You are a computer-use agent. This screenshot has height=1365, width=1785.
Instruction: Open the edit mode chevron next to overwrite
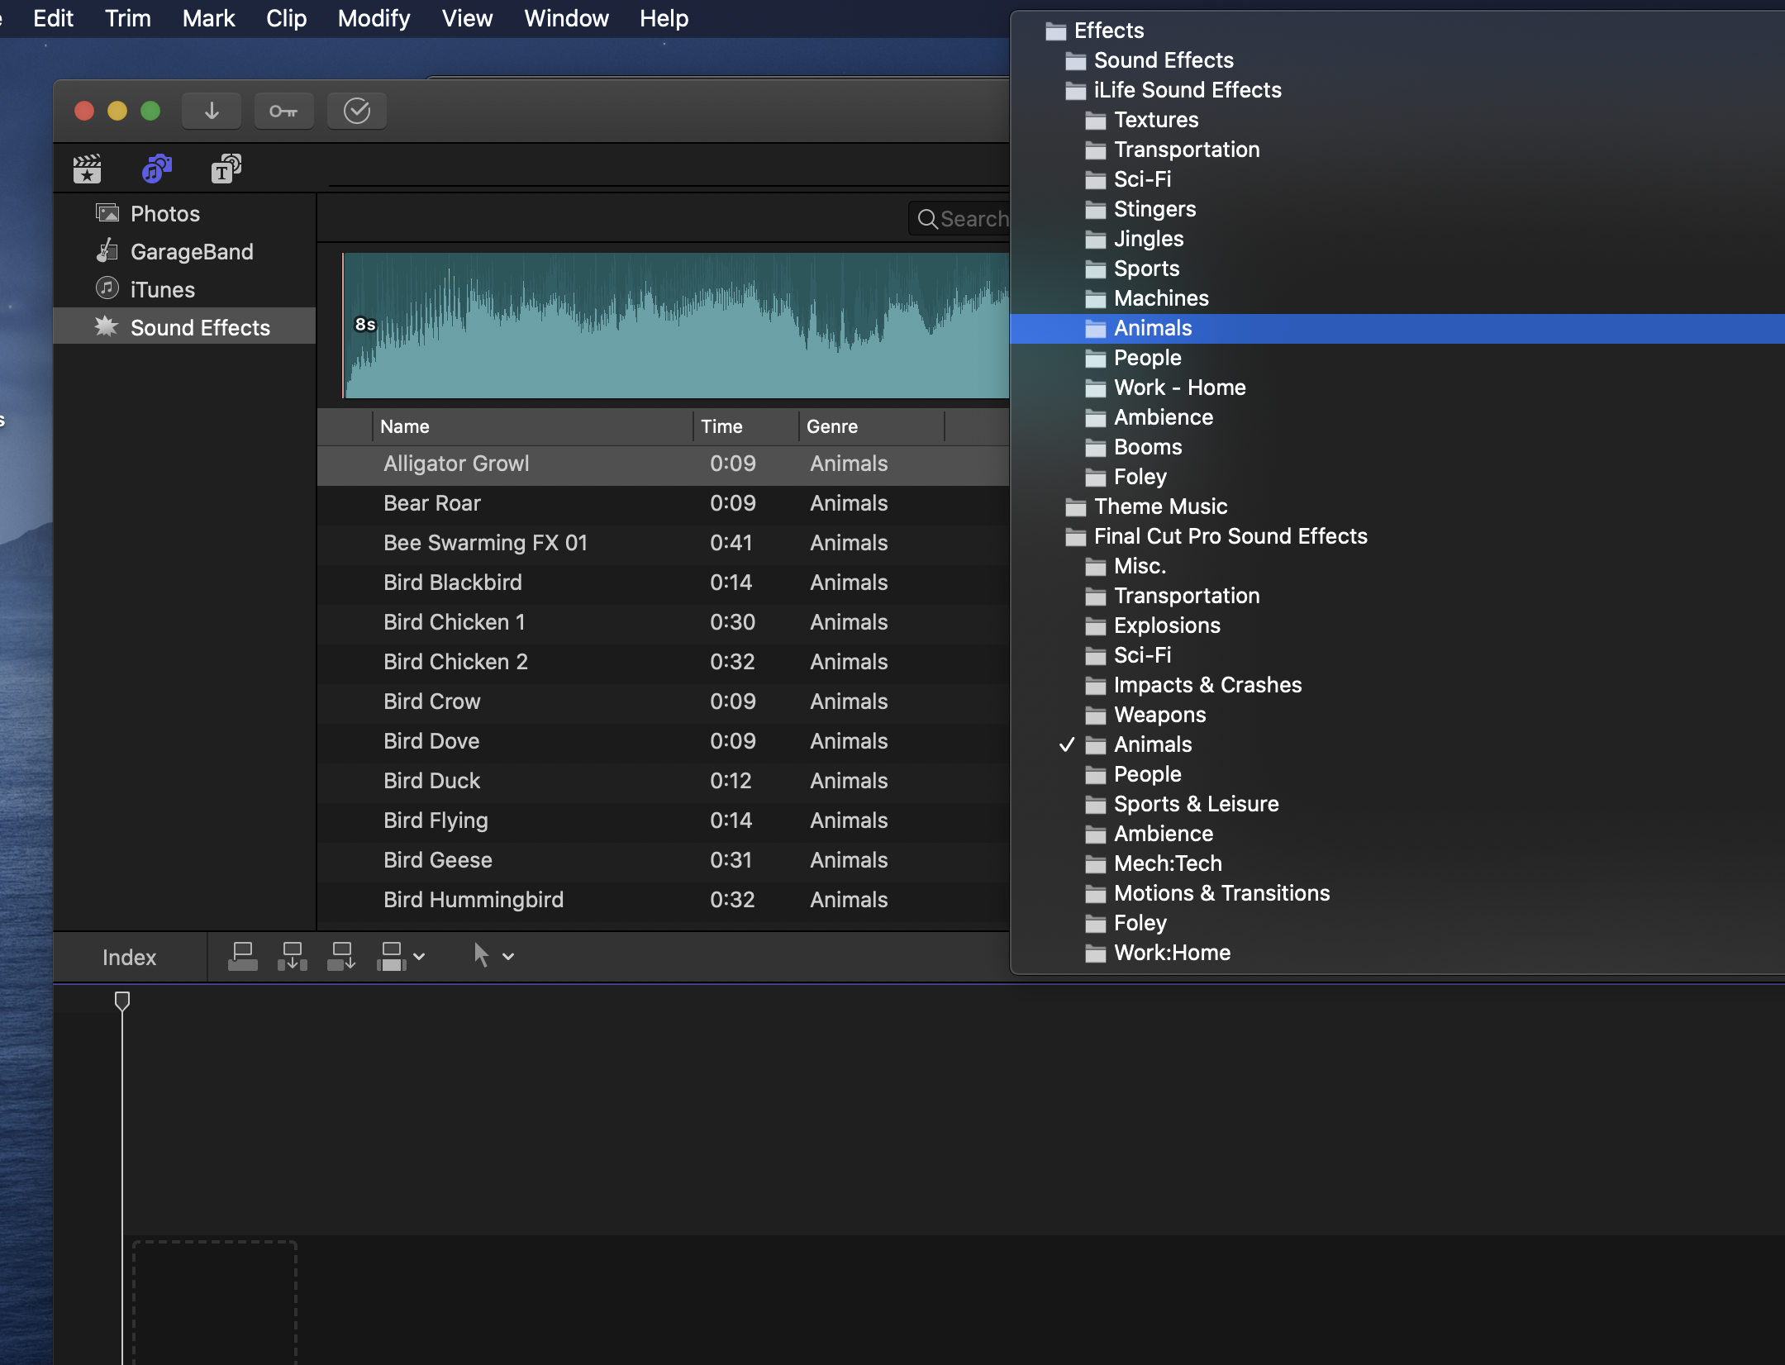click(420, 957)
